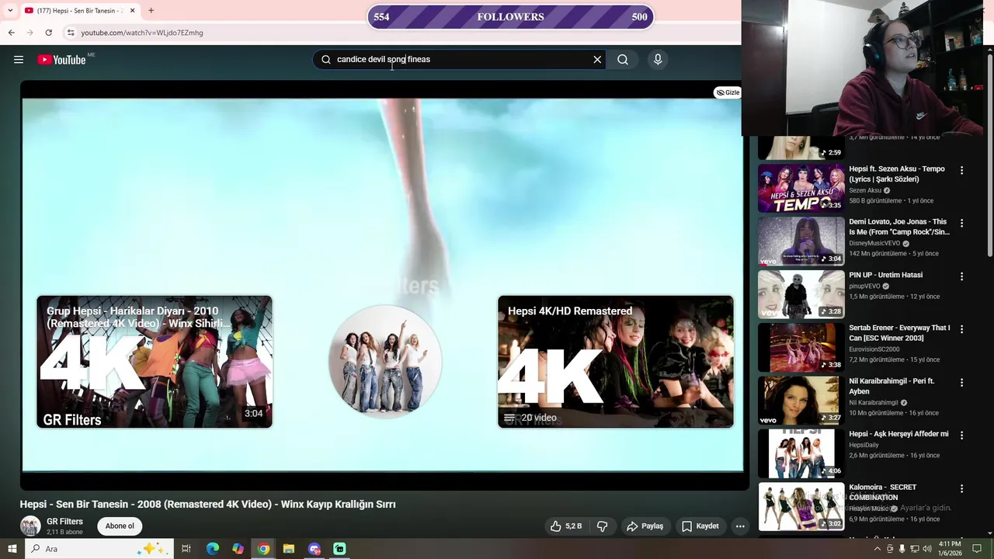Dislike the video with thumbs-down icon
The width and height of the screenshot is (994, 559).
602,526
